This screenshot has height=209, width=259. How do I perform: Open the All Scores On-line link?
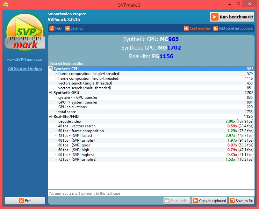click(x=25, y=68)
